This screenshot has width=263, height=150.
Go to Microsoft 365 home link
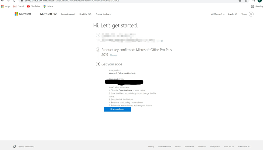pyautogui.click(x=49, y=14)
